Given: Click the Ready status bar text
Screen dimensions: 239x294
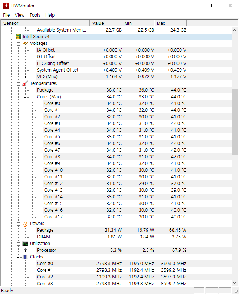Looking at the screenshot, I should coord(7,290).
